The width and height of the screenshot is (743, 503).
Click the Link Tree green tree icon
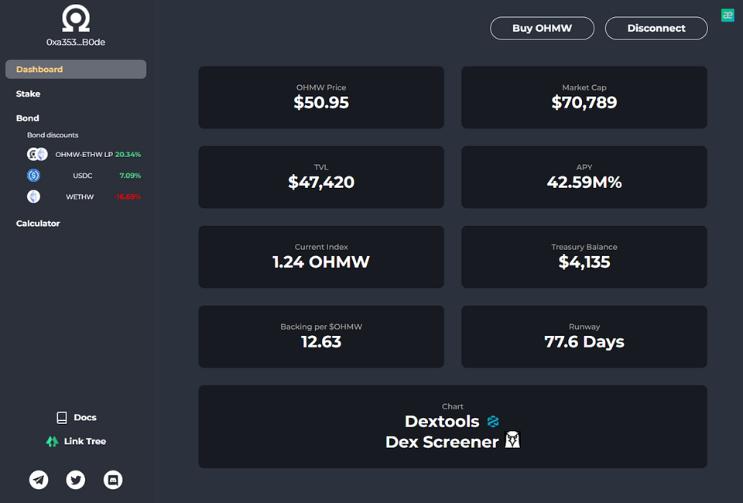point(52,441)
